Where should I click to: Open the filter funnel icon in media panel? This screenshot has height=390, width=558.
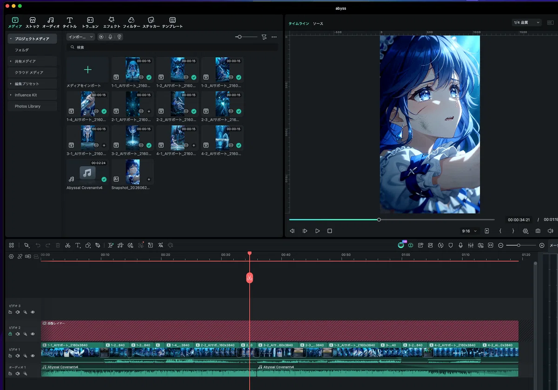(x=264, y=37)
